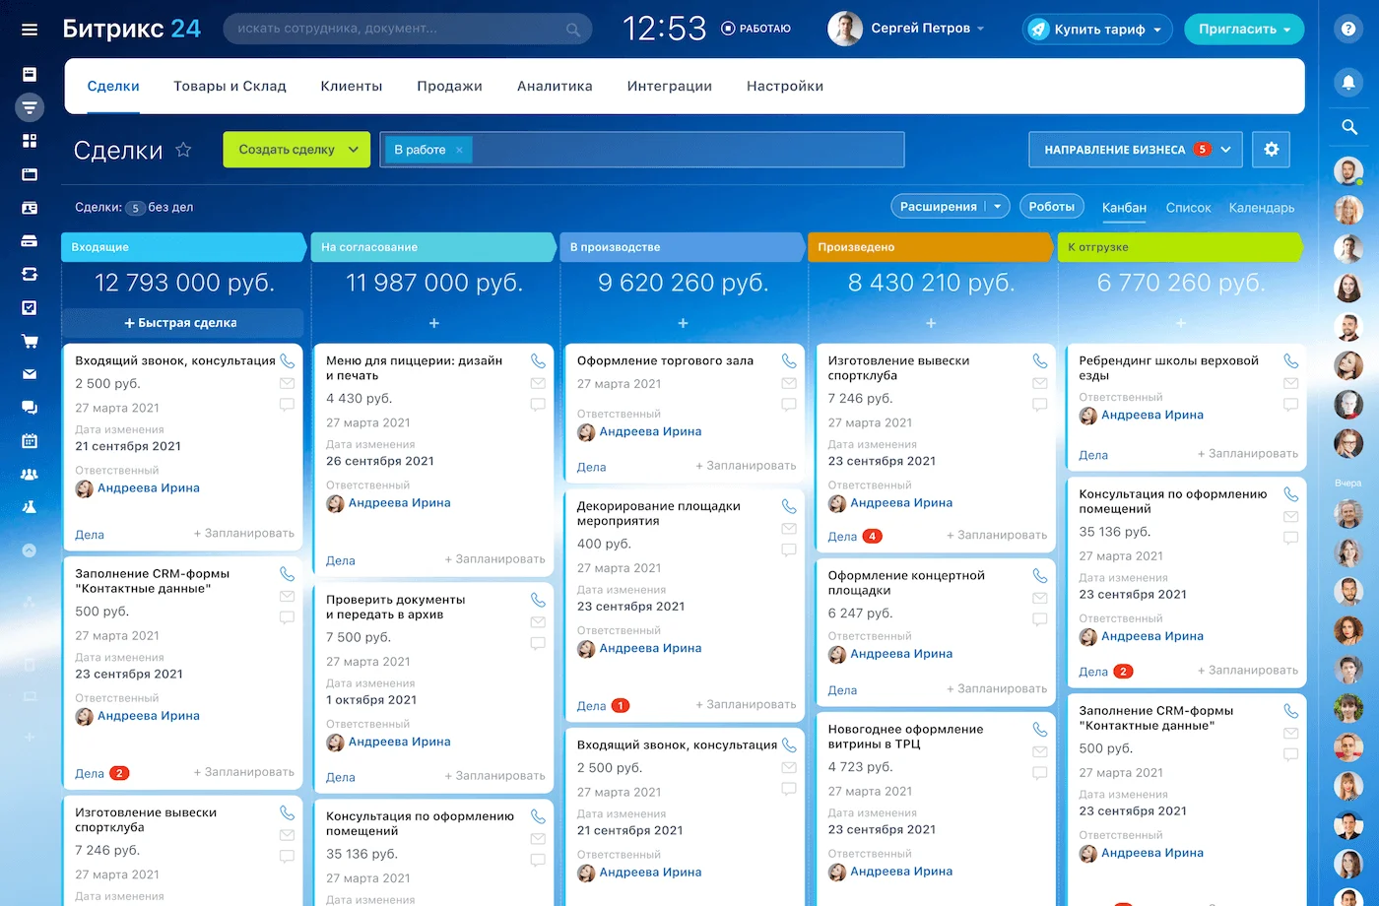
Task: Expand the 'Создать сделку' dropdown arrow
Action: point(354,150)
